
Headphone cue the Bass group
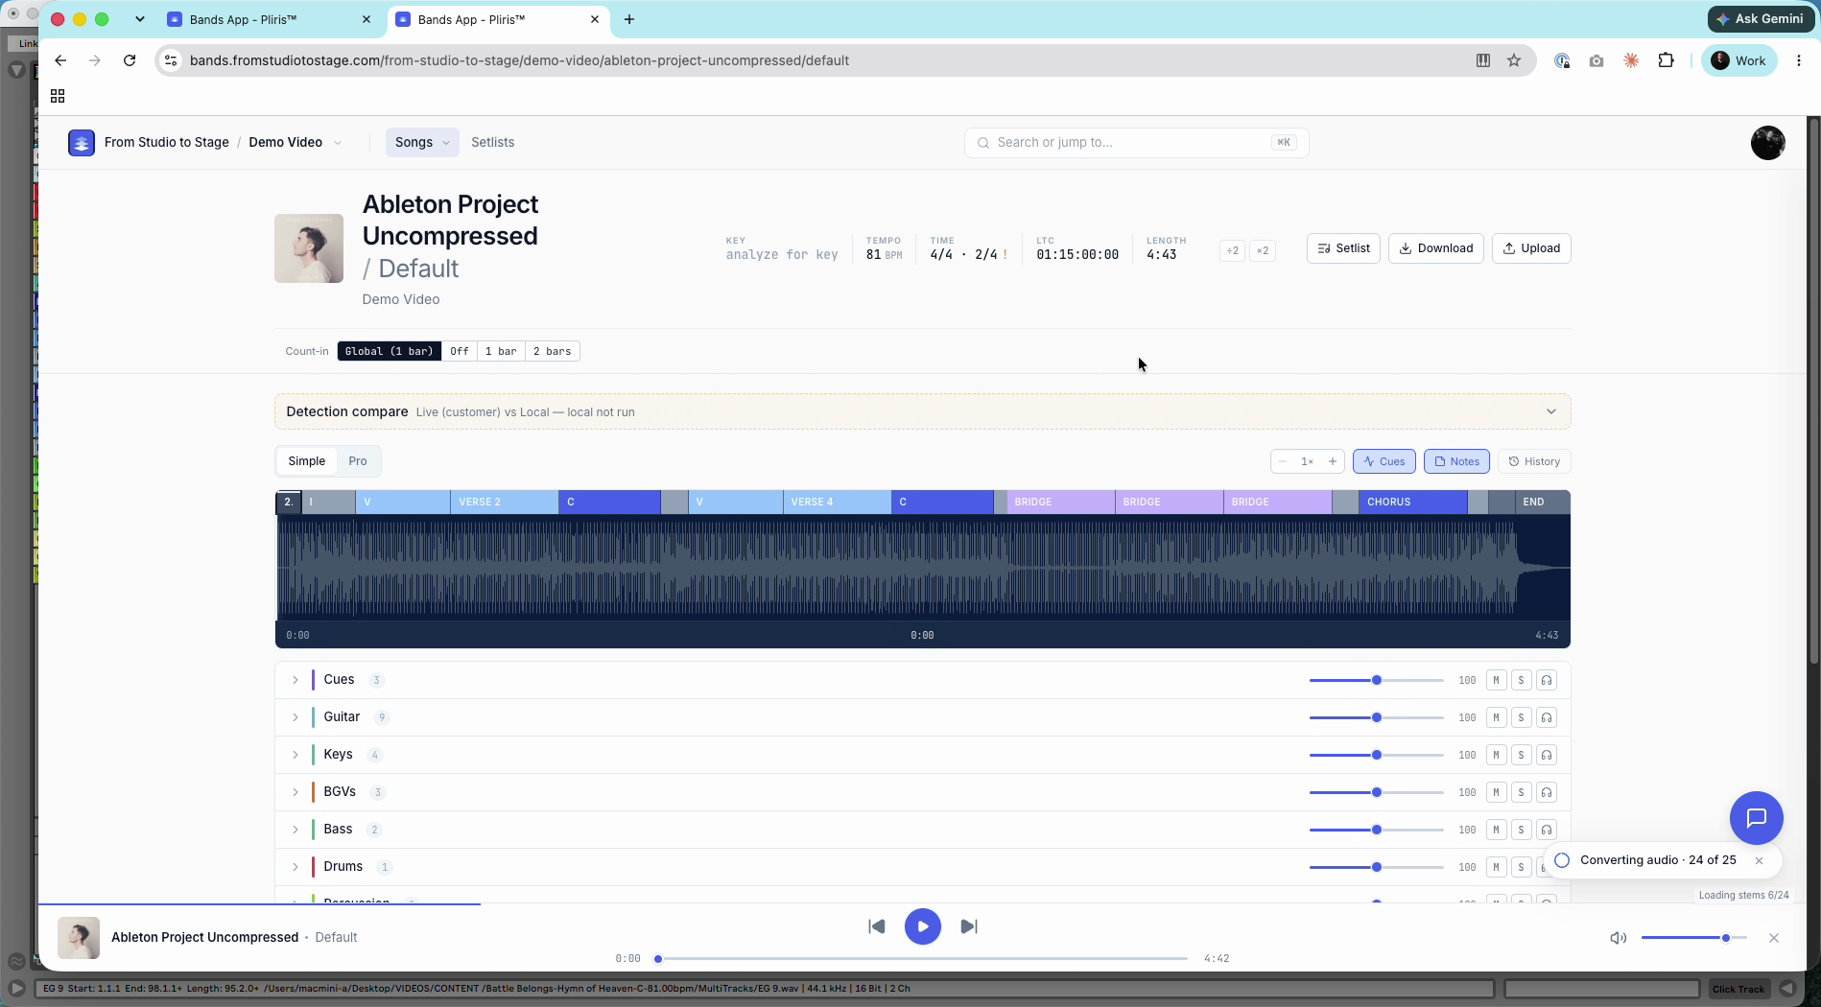point(1547,830)
